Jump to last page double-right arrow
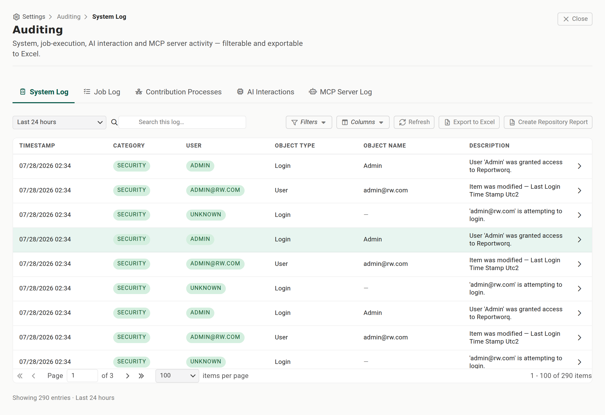 pyautogui.click(x=141, y=376)
